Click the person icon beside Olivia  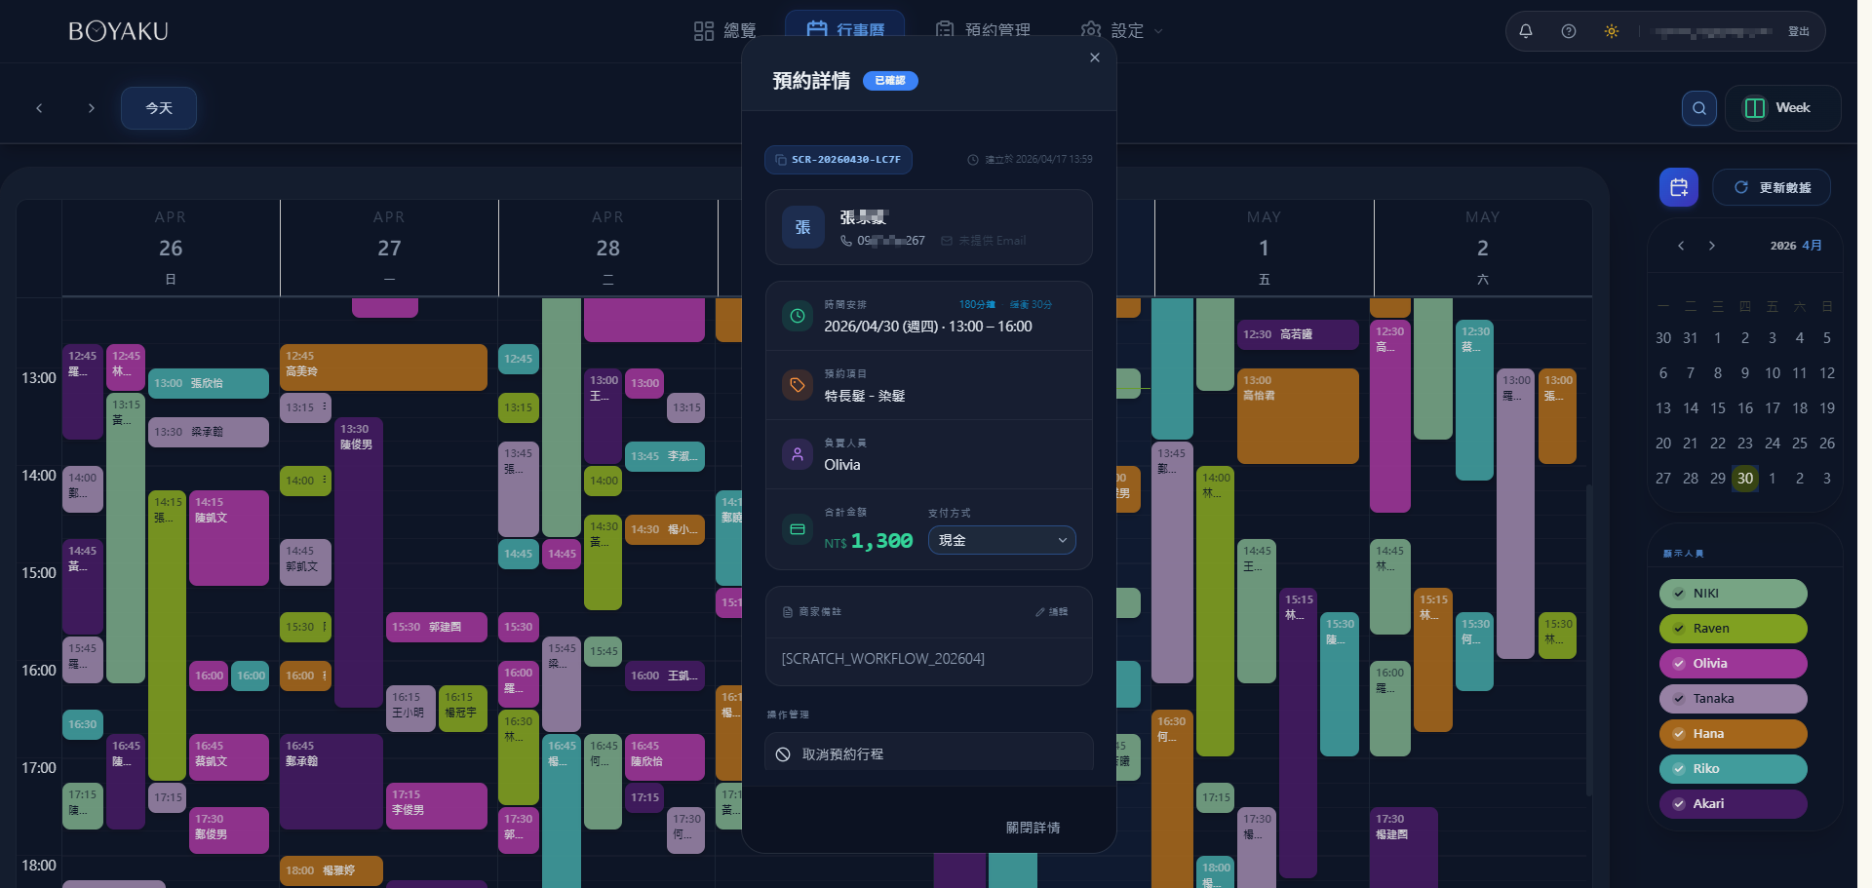pyautogui.click(x=798, y=454)
